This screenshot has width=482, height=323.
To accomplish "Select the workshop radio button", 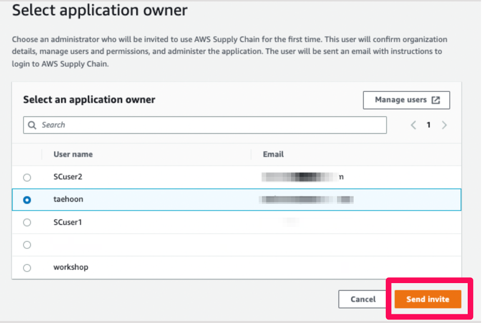I will (27, 267).
